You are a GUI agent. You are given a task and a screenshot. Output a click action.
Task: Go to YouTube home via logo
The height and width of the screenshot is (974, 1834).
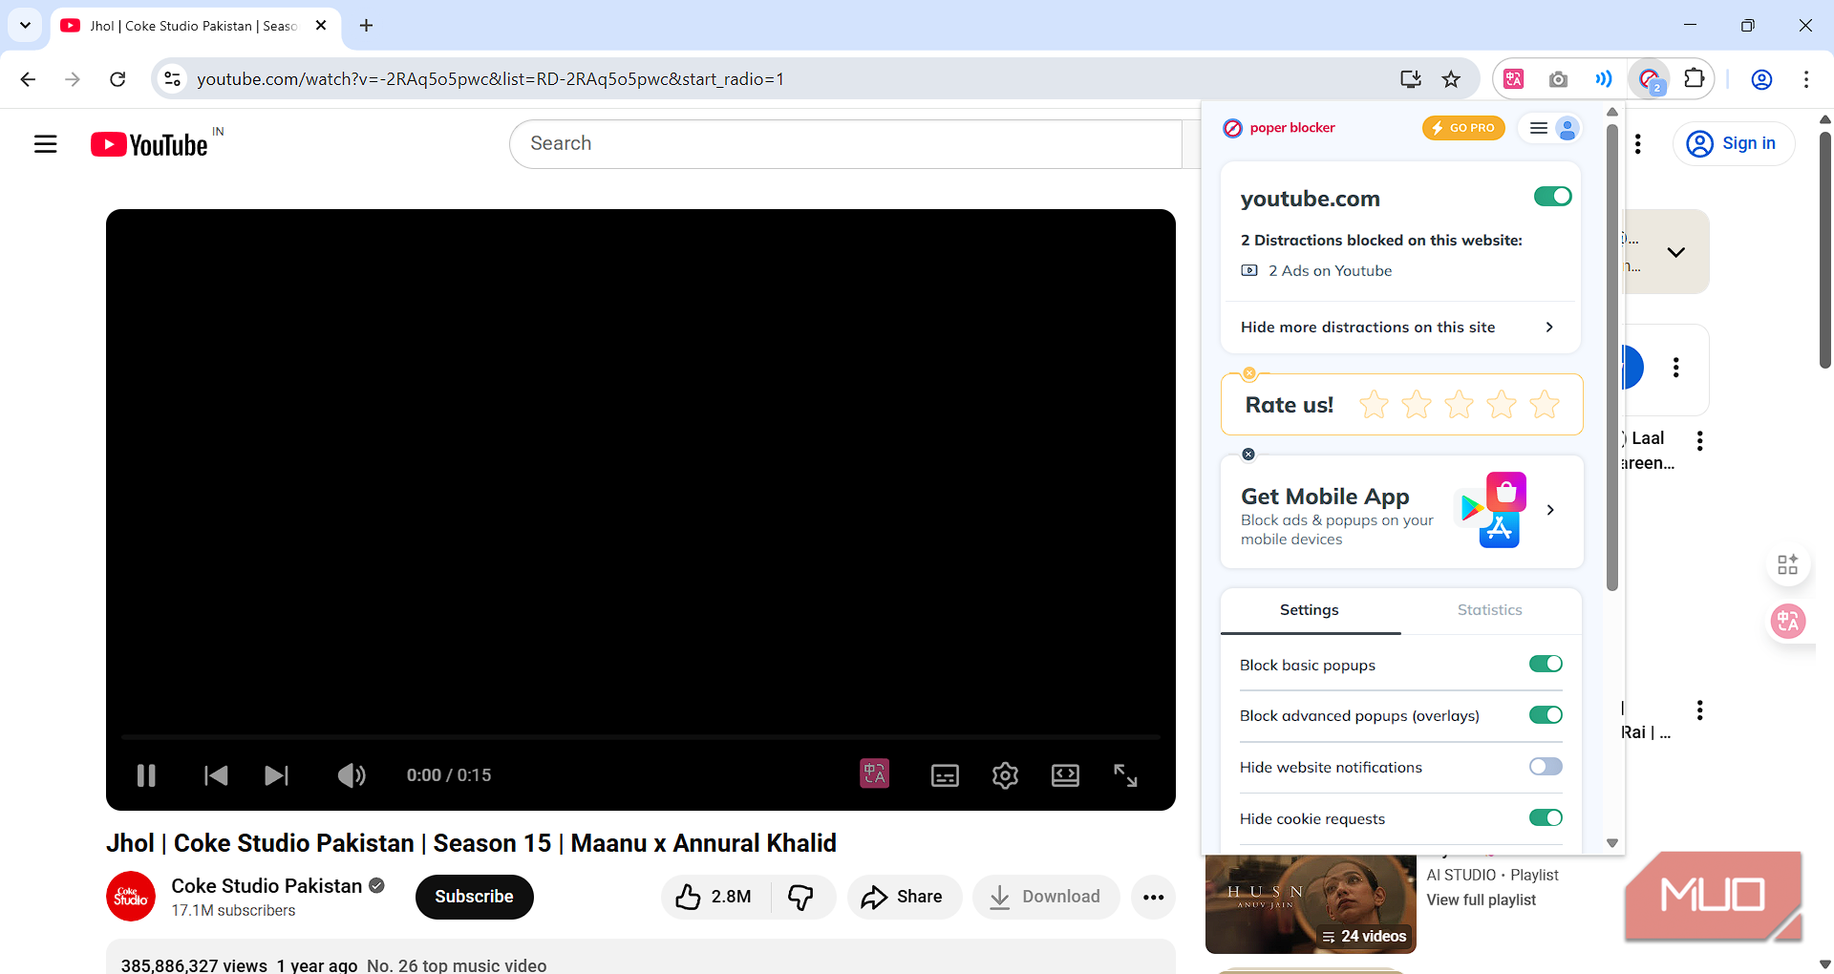[150, 144]
